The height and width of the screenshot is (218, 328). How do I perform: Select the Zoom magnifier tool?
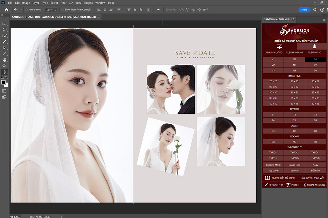4,66
